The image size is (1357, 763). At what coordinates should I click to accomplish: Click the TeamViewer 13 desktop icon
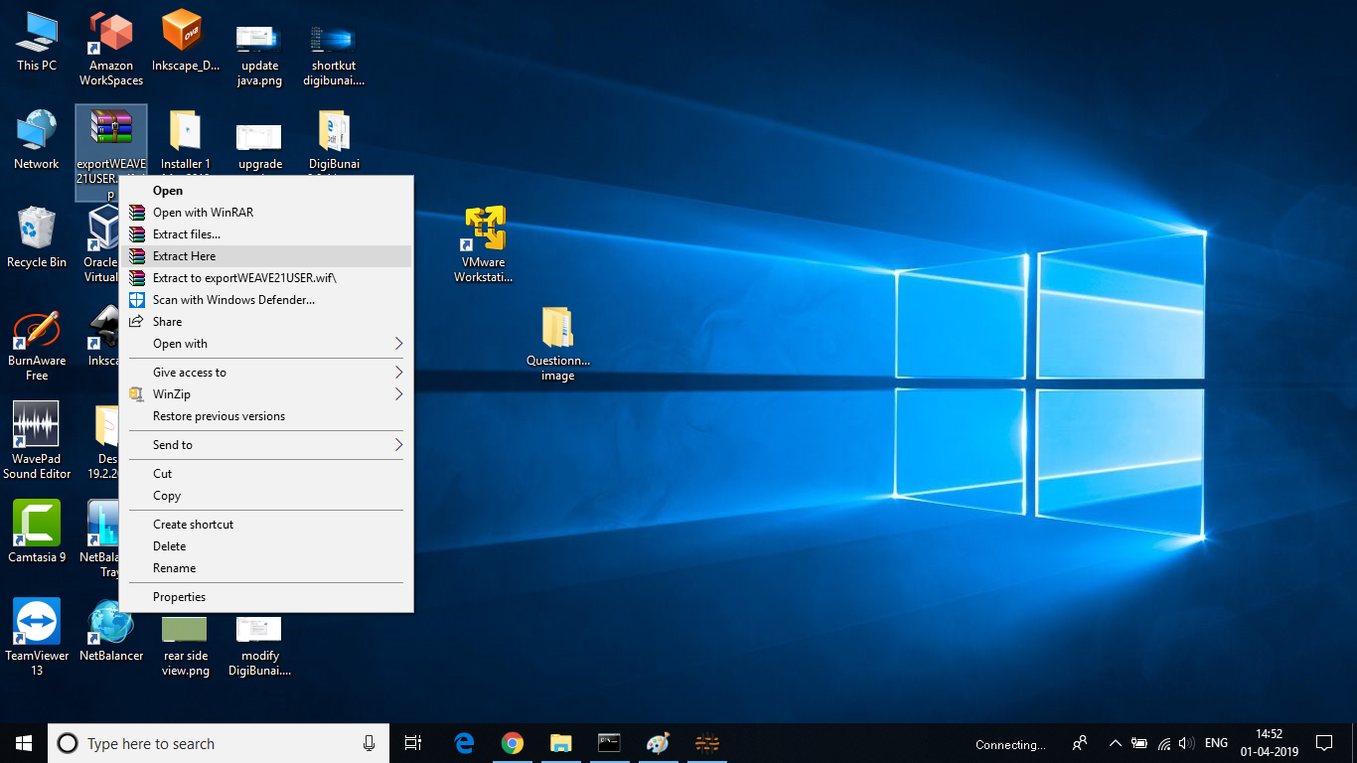[37, 623]
